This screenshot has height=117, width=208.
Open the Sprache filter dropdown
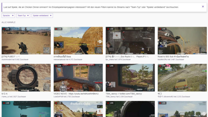point(8,16)
